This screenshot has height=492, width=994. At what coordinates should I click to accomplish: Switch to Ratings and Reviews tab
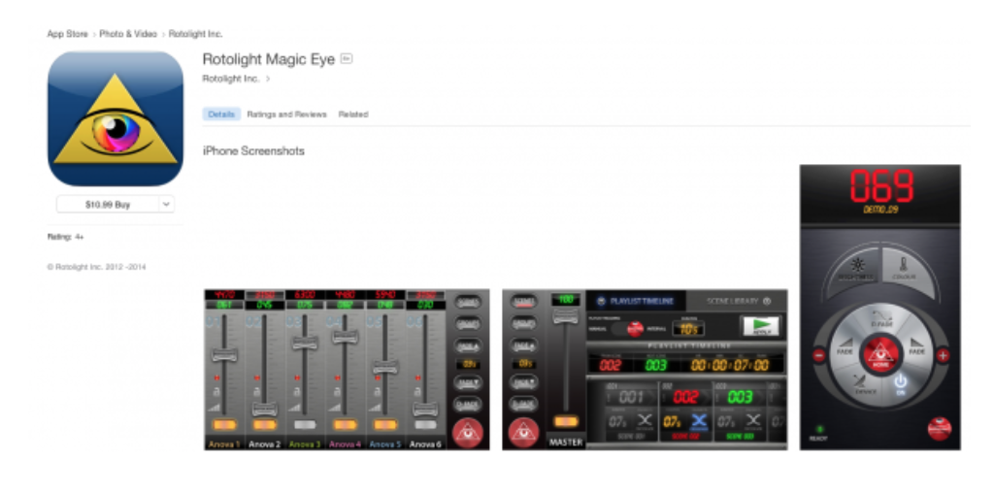(x=286, y=115)
